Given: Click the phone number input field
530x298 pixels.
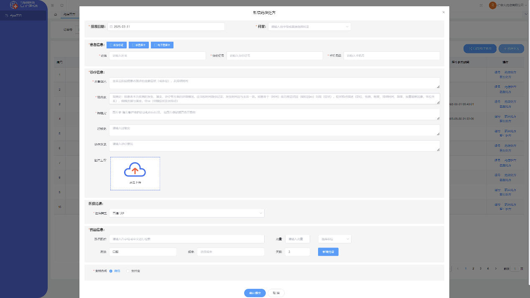Looking at the screenshot, I should (x=391, y=56).
